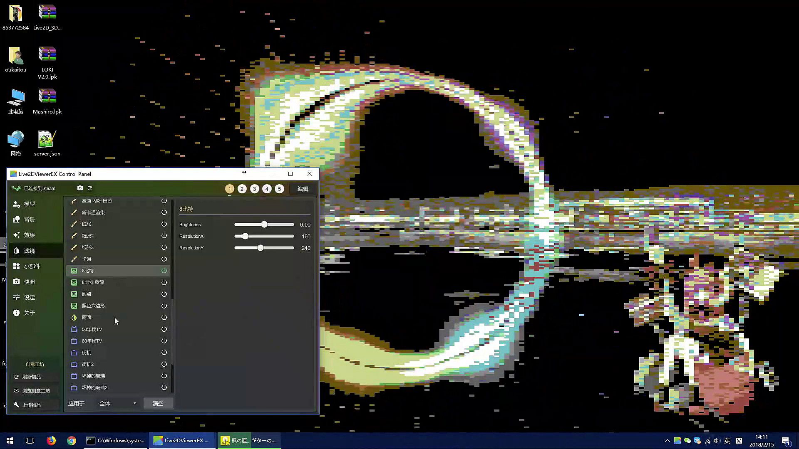Switch to preset slot 3
Viewport: 799px width, 449px height.
pos(254,189)
